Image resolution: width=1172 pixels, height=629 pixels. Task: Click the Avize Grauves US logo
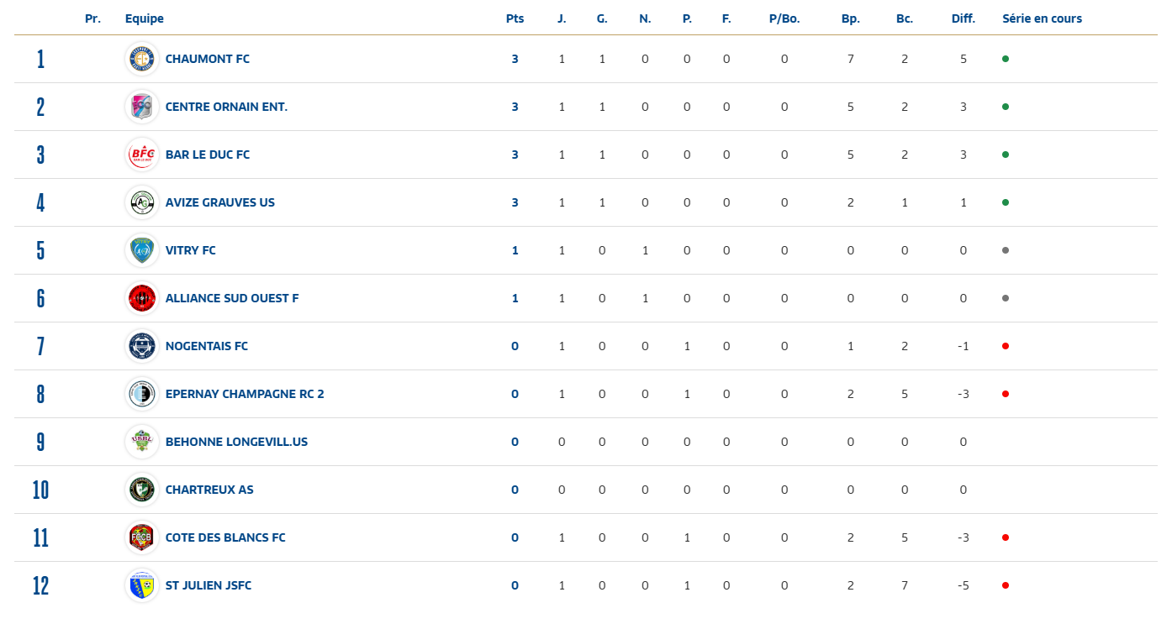click(142, 202)
